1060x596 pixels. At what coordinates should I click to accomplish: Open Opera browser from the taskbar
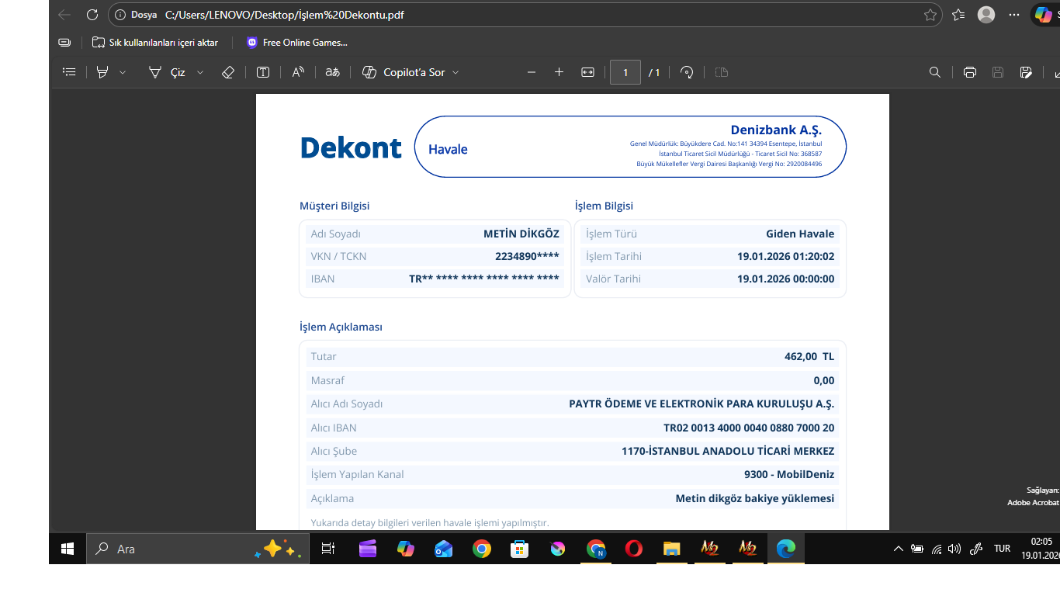633,549
